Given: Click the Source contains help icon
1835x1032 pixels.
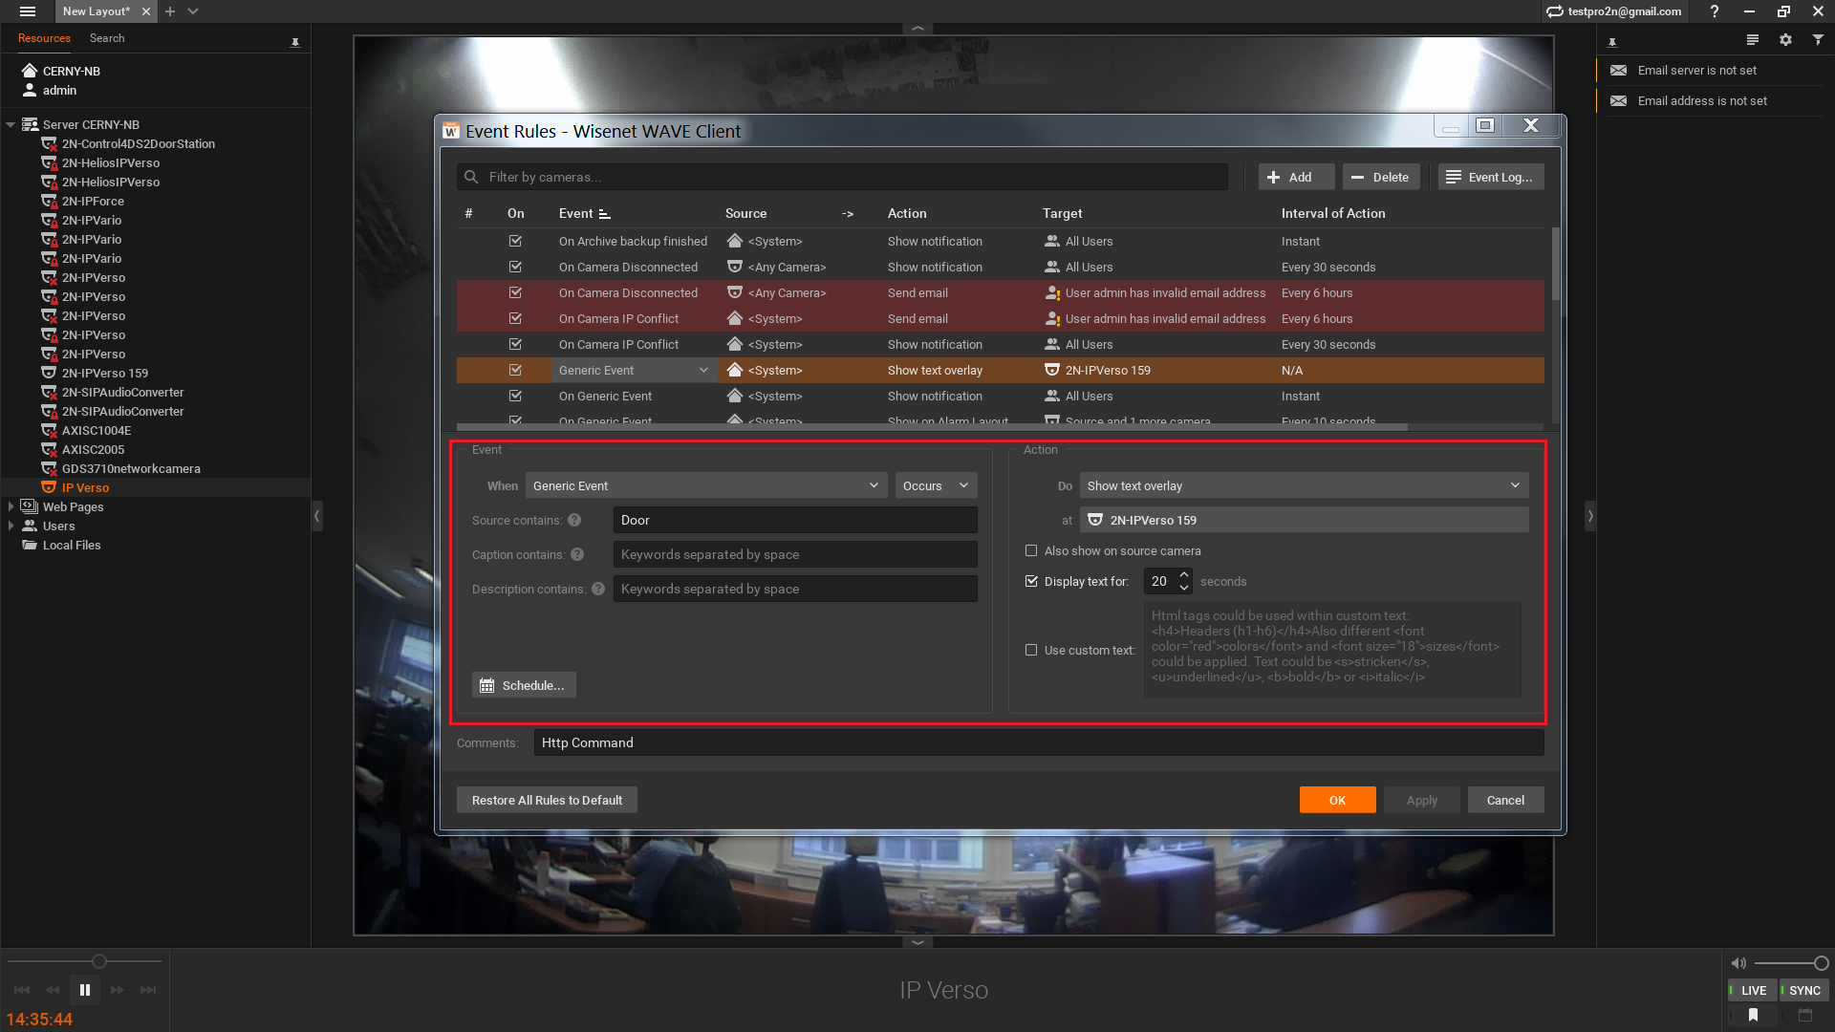Looking at the screenshot, I should tap(574, 521).
